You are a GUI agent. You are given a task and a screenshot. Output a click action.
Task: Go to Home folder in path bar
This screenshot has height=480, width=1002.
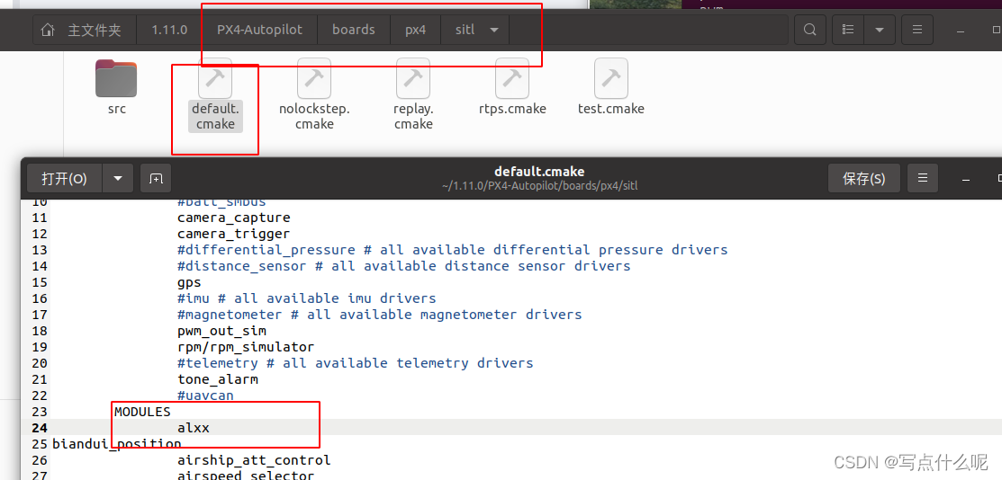pos(85,30)
